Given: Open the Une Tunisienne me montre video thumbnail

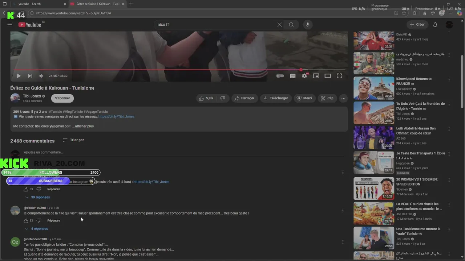Looking at the screenshot, I should pos(374,238).
